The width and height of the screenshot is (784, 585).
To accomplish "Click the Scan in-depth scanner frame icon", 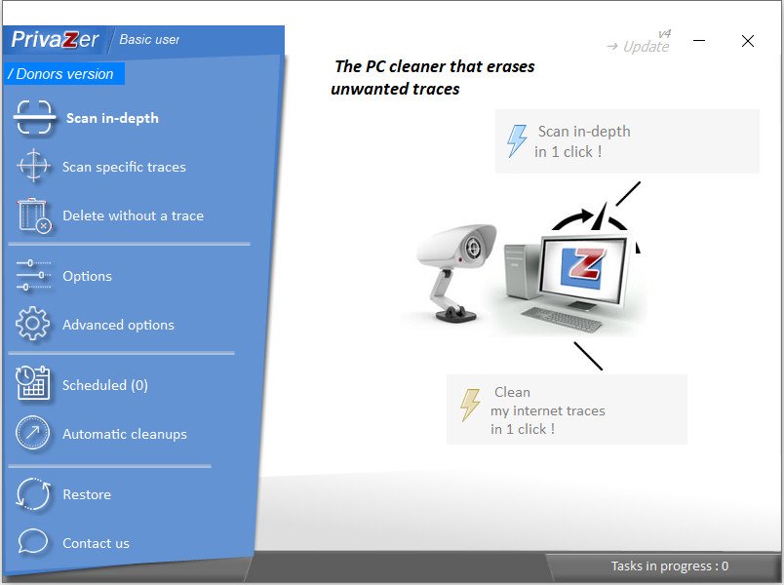I will point(34,118).
